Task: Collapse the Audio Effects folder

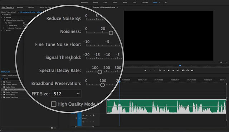Action: pyautogui.click(x=2, y=87)
